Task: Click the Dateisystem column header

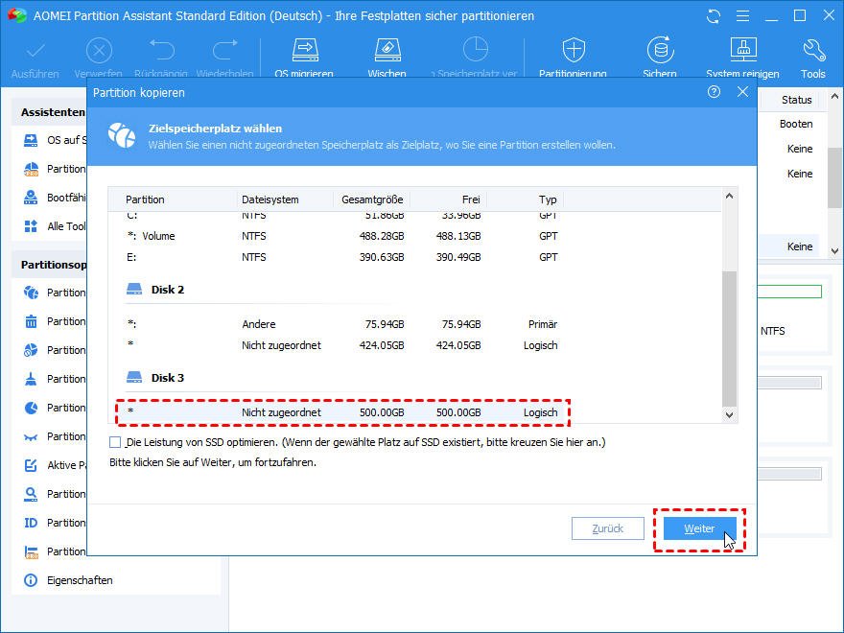Action: point(270,199)
